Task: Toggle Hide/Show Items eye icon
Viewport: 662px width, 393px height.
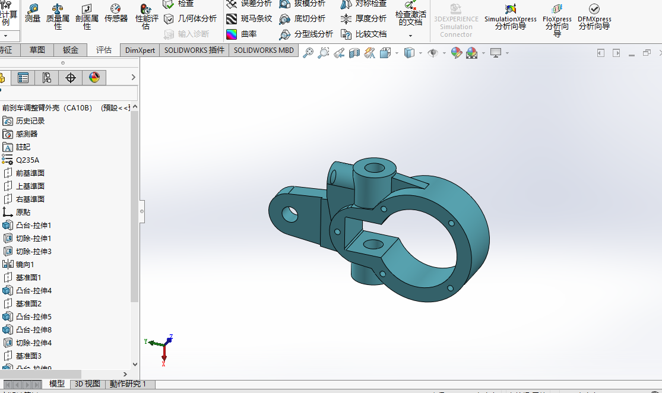Action: [x=433, y=53]
